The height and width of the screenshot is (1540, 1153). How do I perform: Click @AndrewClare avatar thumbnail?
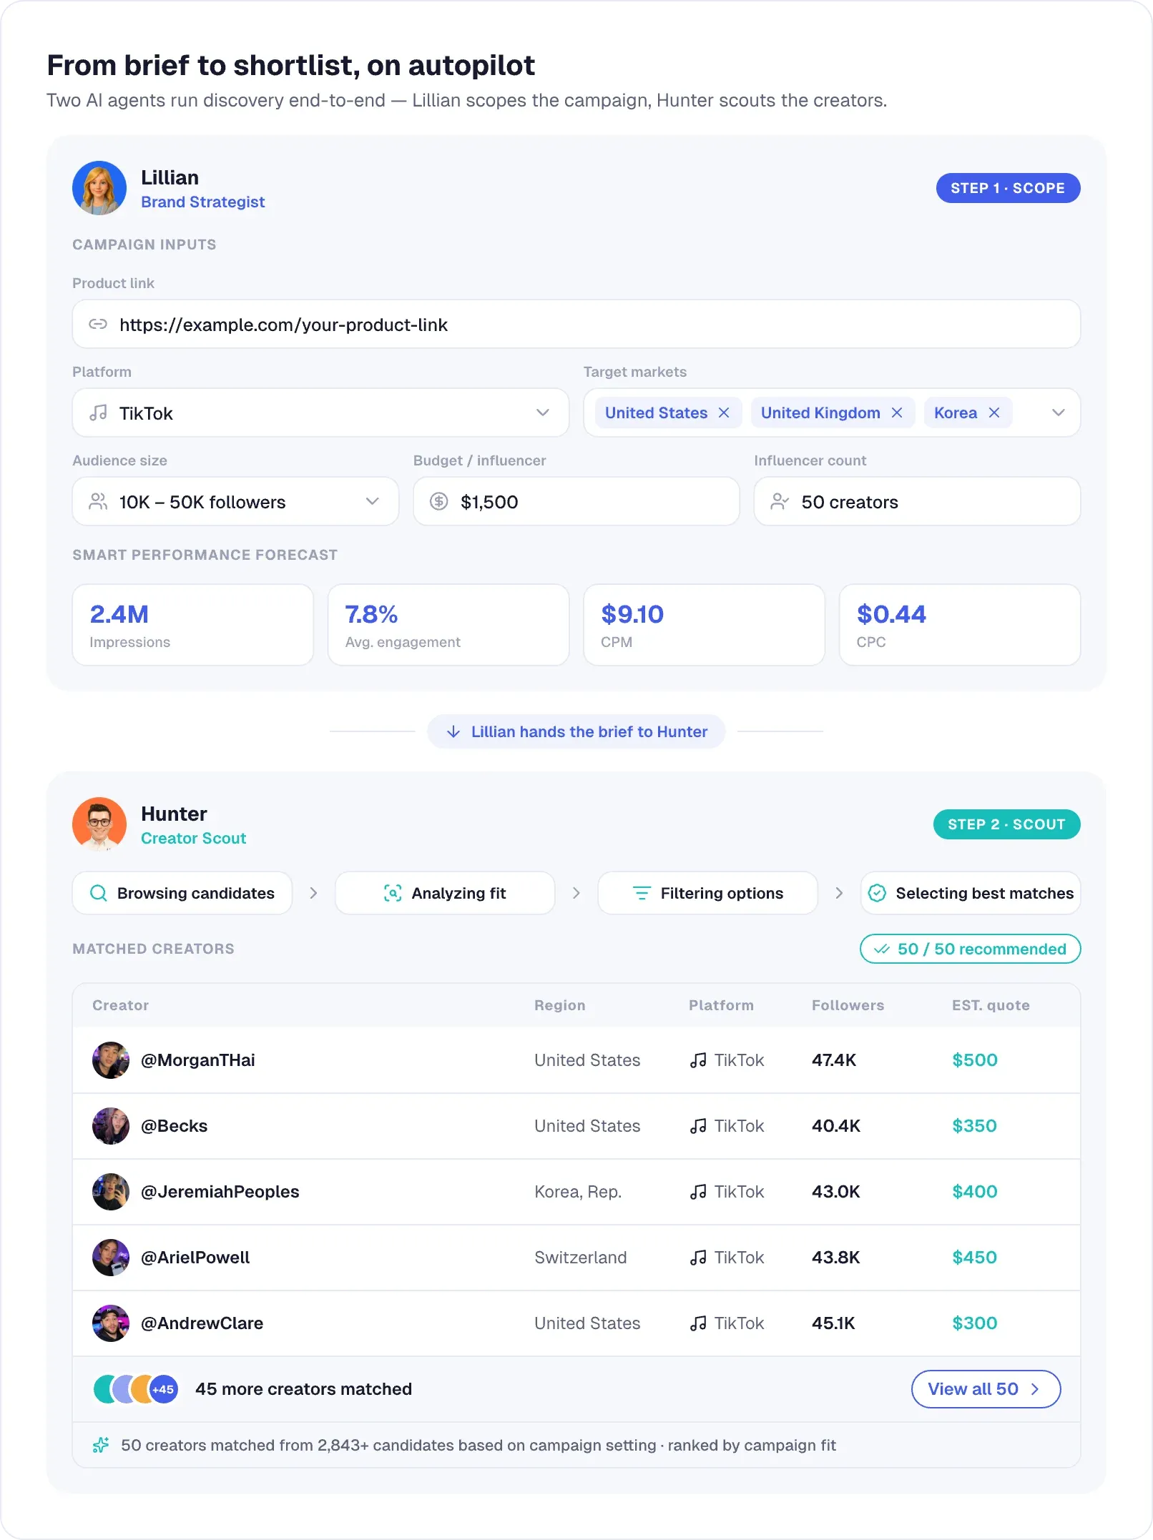click(111, 1323)
